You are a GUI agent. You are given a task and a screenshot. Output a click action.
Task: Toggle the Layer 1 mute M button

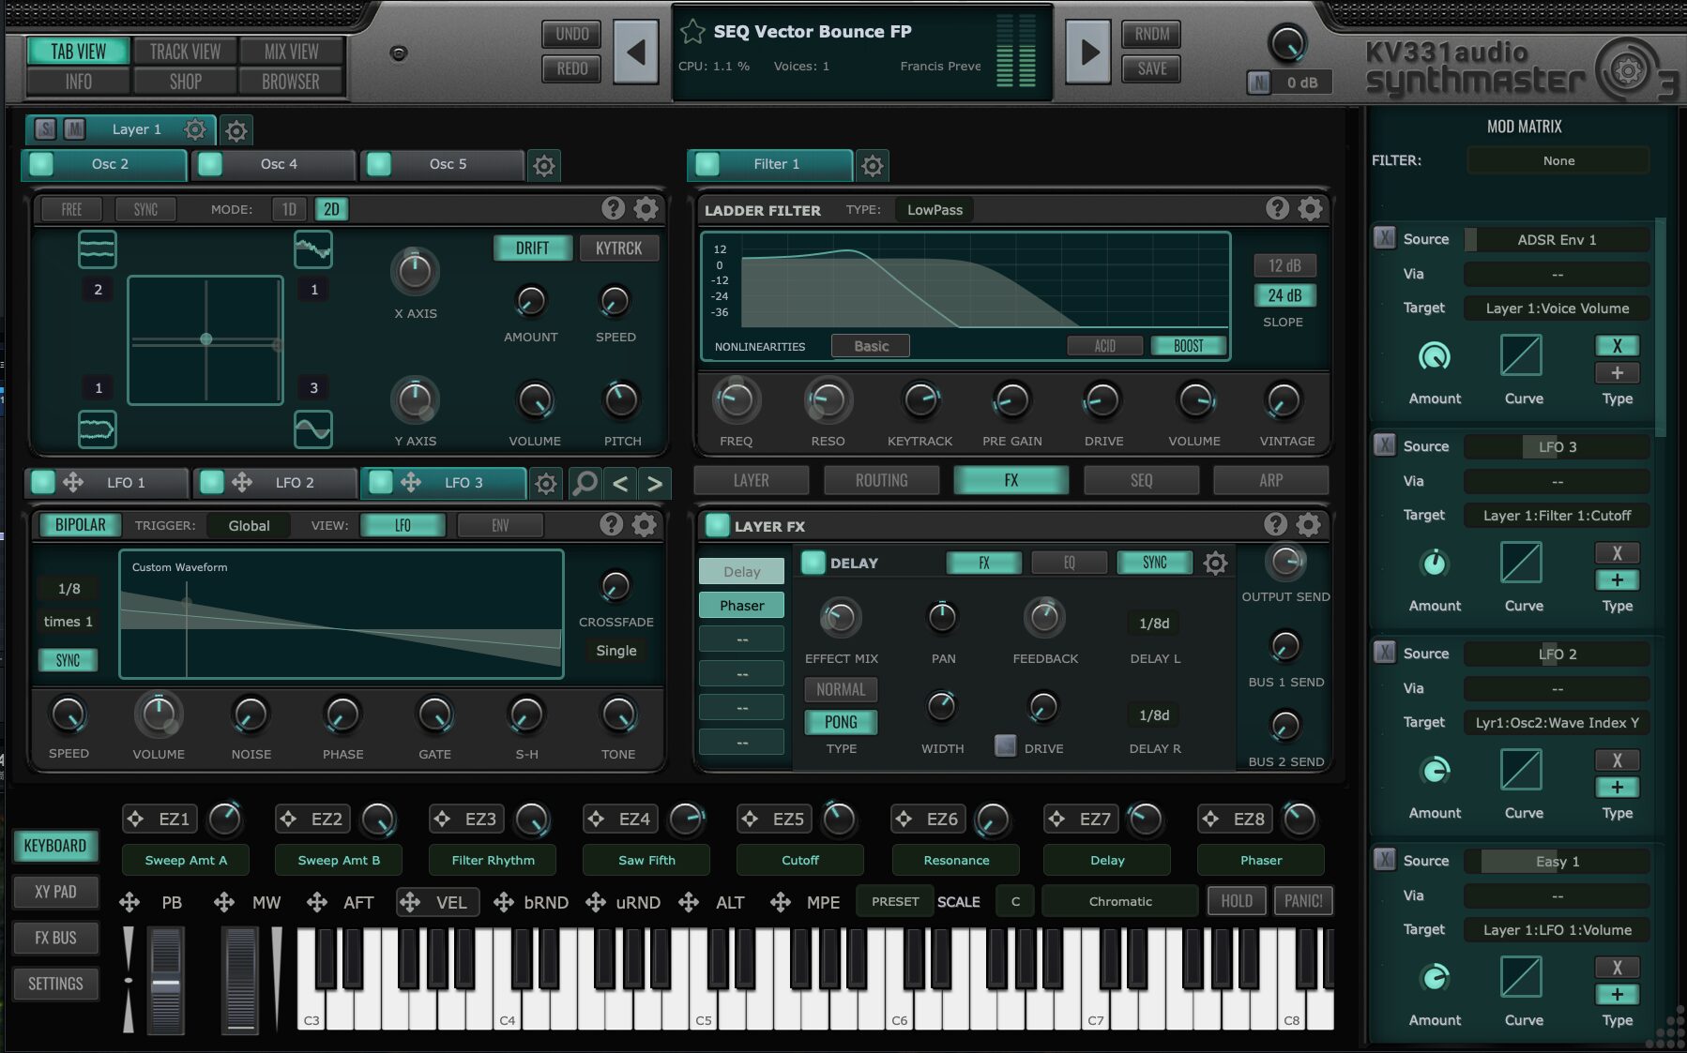tap(74, 129)
